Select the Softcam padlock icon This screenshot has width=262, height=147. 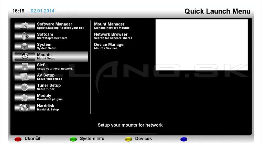(25, 36)
